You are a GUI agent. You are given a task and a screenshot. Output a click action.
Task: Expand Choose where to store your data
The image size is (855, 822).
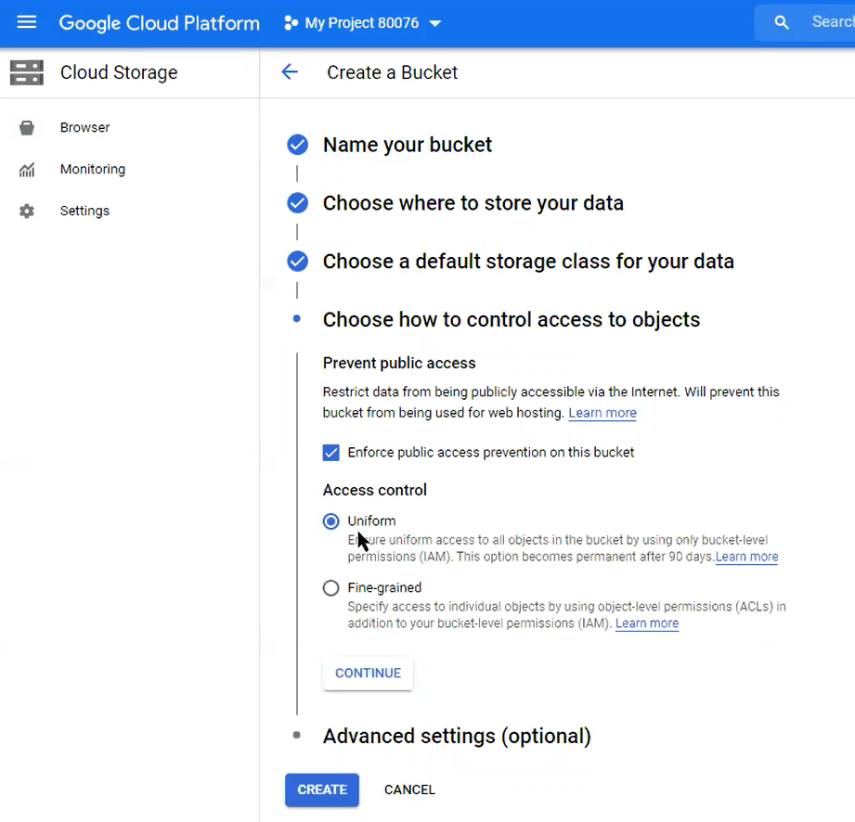(x=473, y=203)
